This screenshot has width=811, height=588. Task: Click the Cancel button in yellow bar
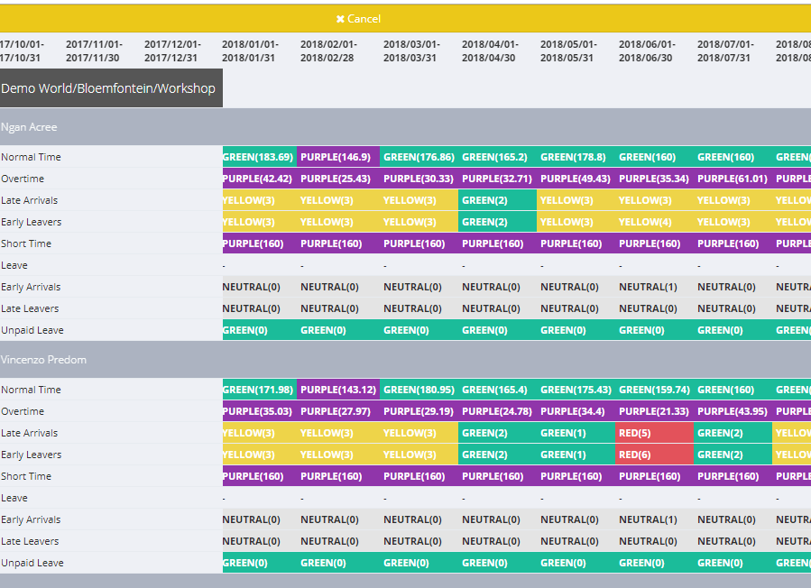coord(364,19)
